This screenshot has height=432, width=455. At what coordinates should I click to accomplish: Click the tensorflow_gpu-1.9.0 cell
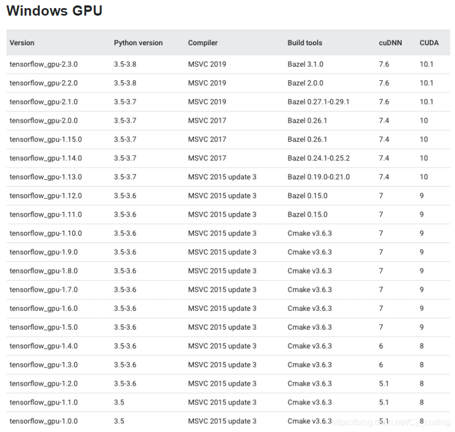(44, 252)
